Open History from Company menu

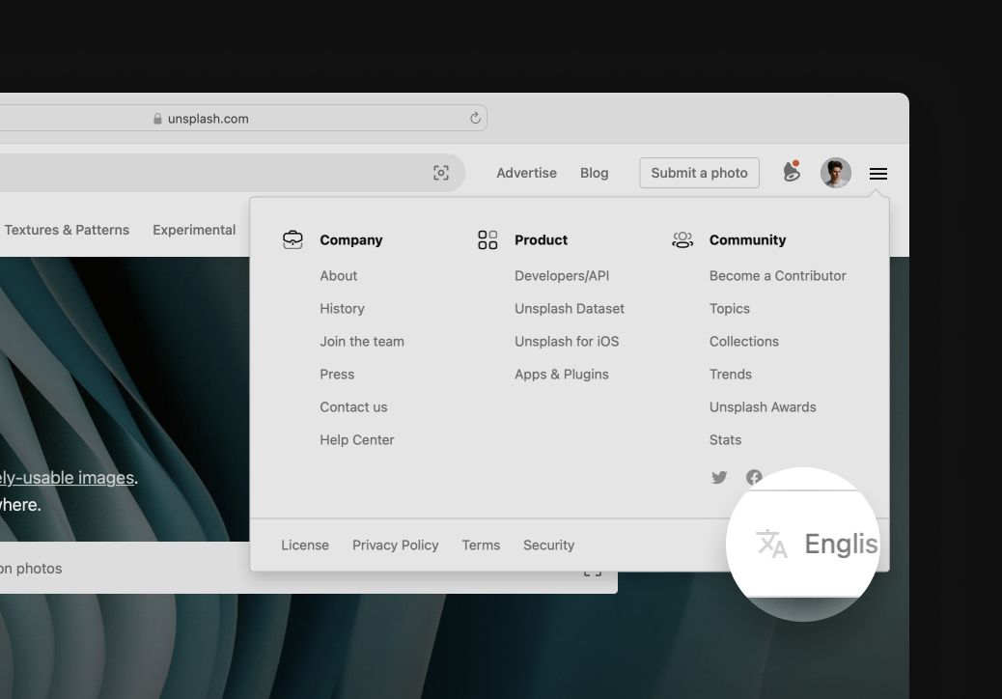[x=342, y=309]
